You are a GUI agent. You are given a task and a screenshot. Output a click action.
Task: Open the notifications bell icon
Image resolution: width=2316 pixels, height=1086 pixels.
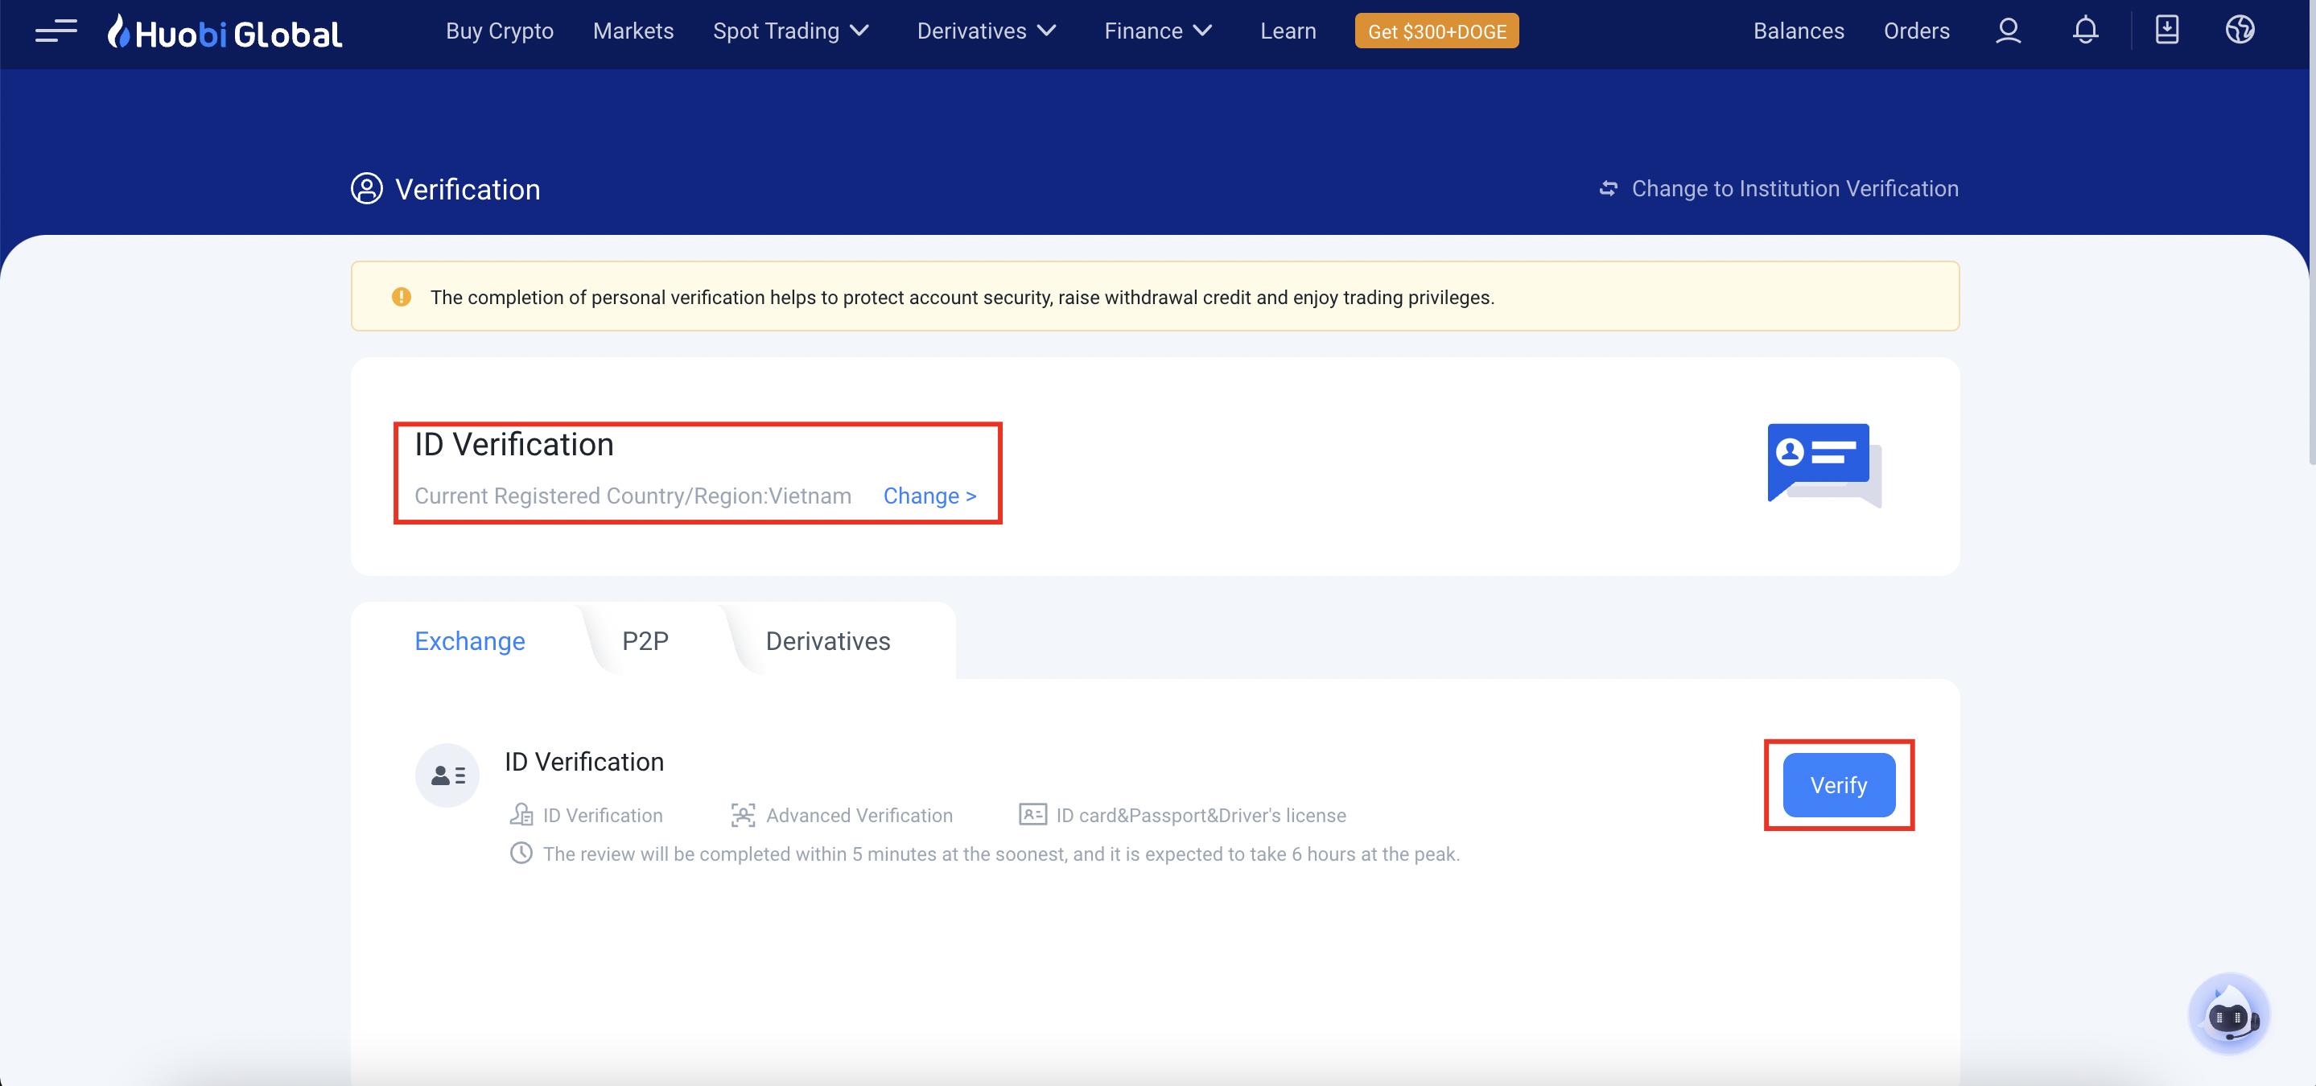coord(2085,31)
